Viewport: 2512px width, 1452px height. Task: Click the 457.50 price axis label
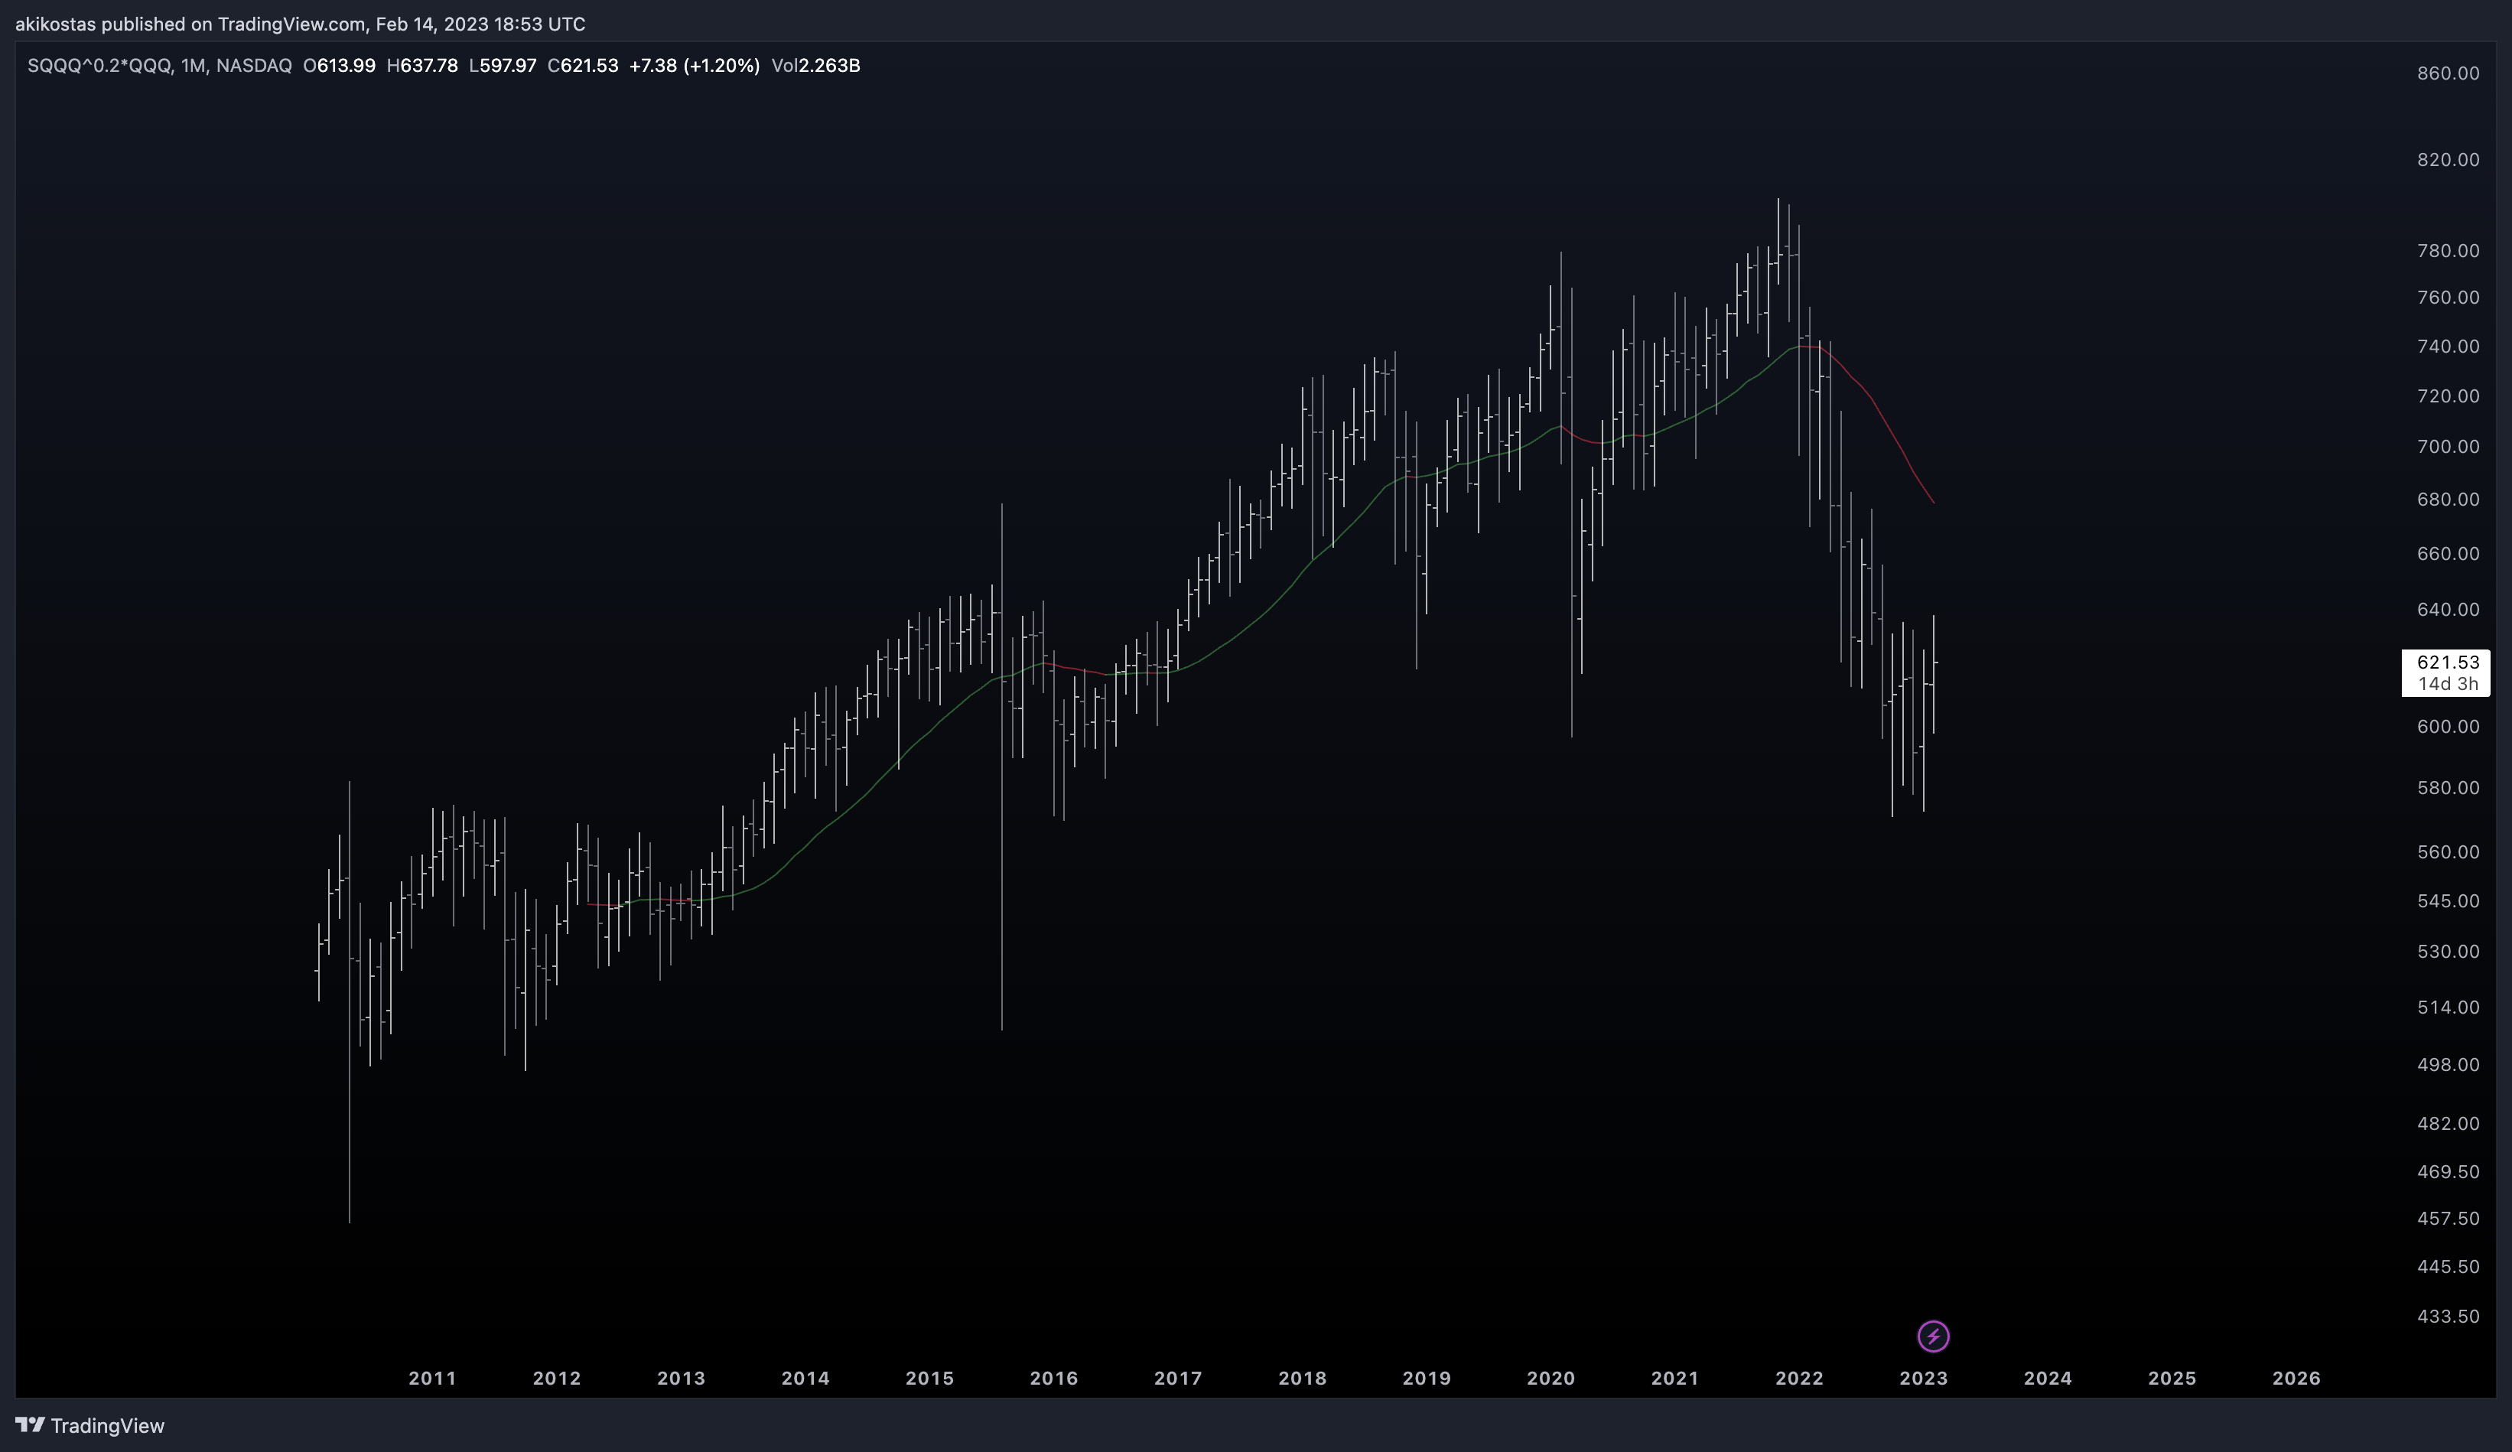click(x=2449, y=1218)
